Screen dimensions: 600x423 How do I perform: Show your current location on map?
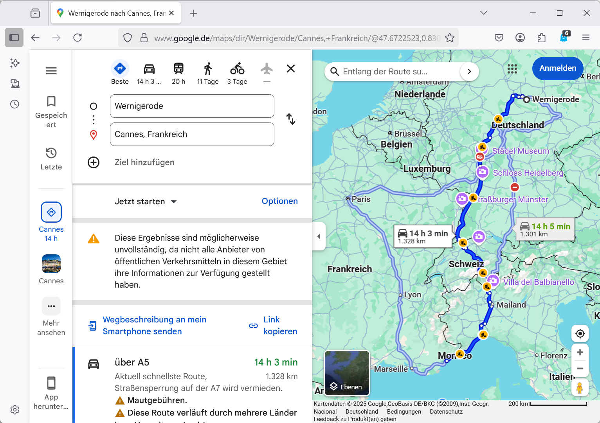[x=580, y=334]
